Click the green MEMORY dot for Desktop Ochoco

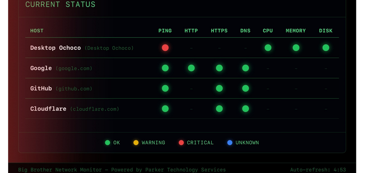pos(296,48)
